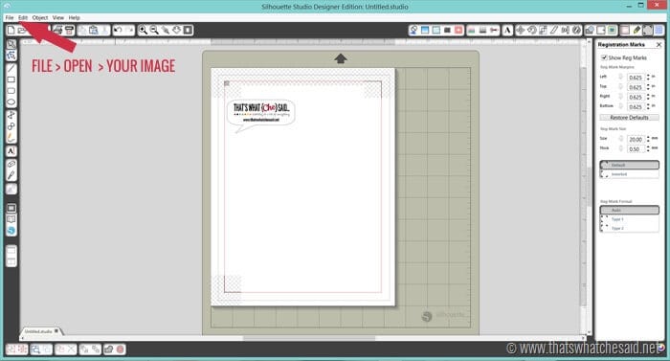Click the Zoom In magnifier icon
Image resolution: width=670 pixels, height=361 pixels.
click(143, 30)
